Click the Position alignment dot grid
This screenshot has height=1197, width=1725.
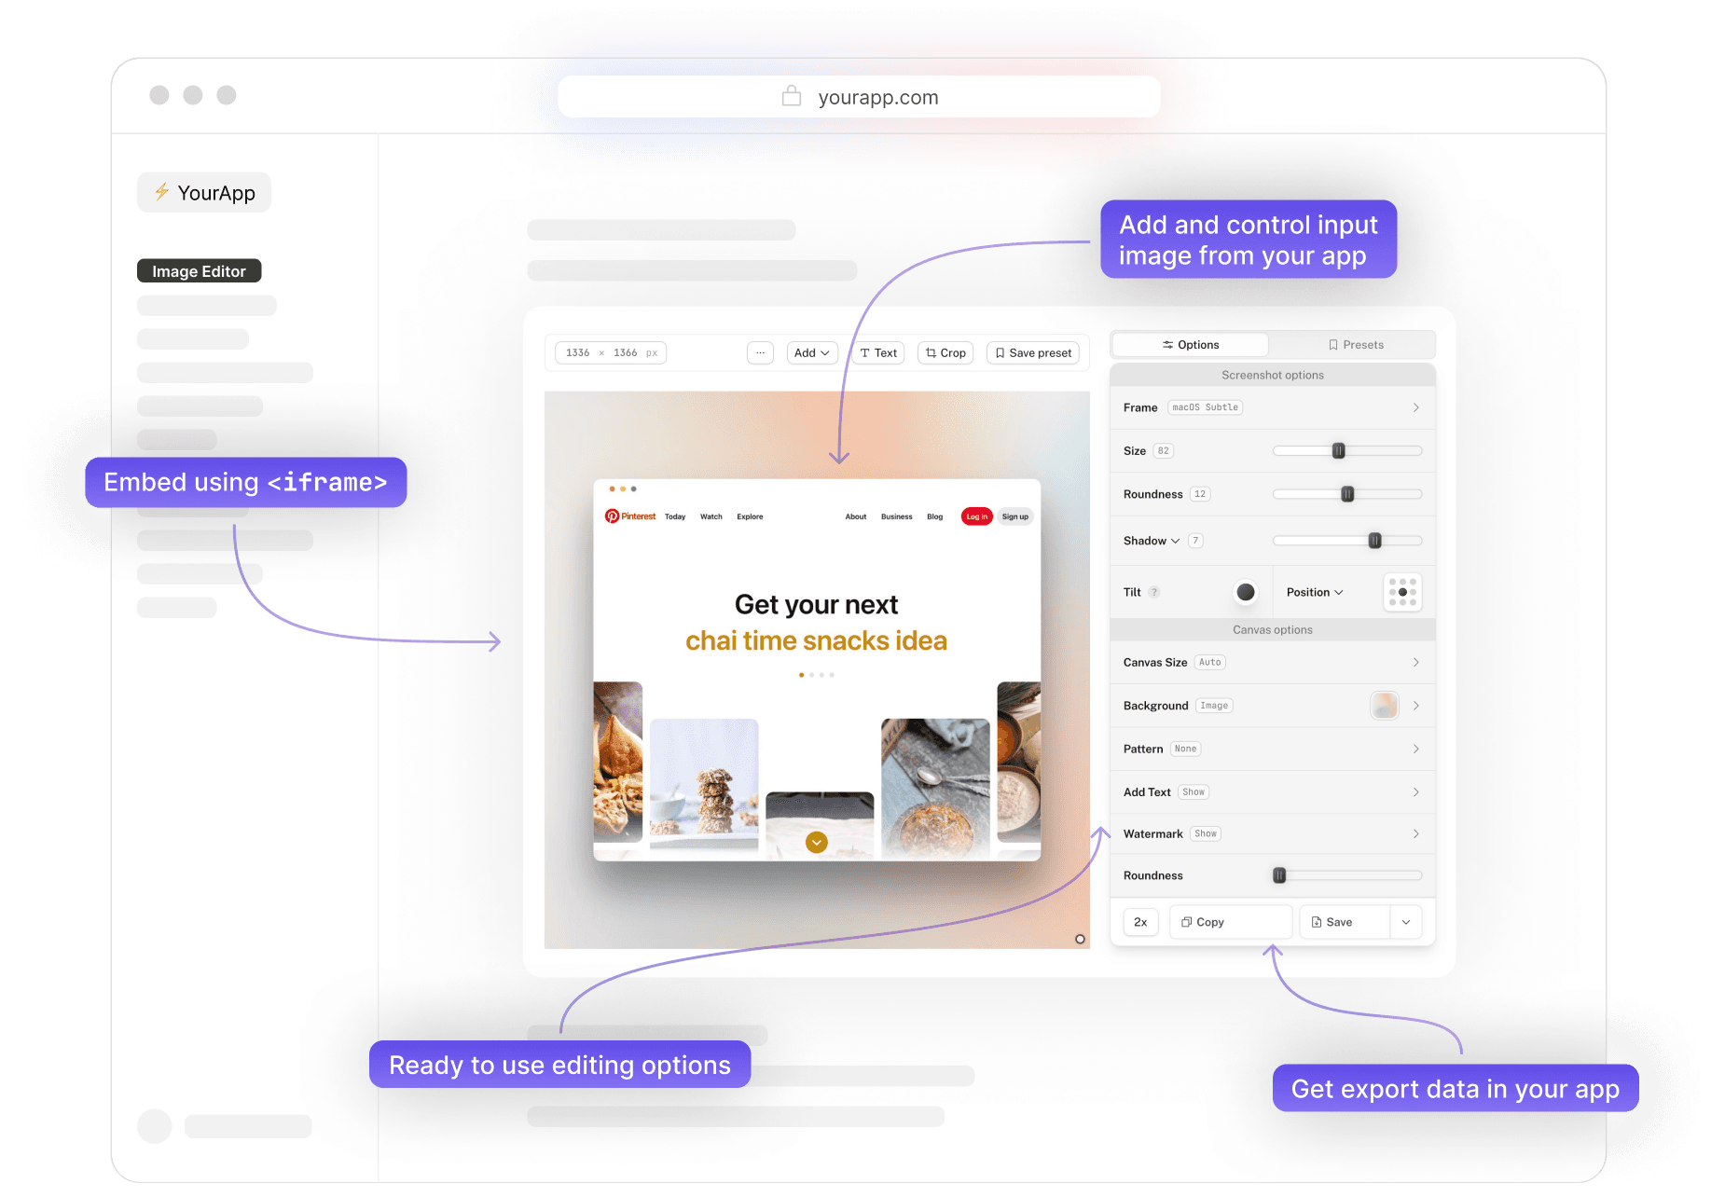1402,592
